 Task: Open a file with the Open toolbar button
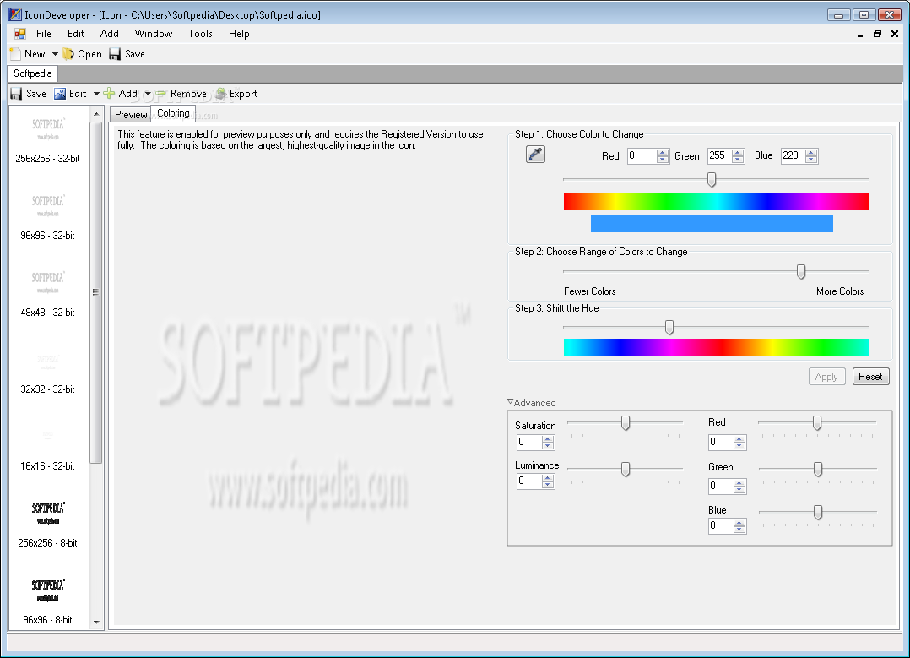click(x=83, y=54)
